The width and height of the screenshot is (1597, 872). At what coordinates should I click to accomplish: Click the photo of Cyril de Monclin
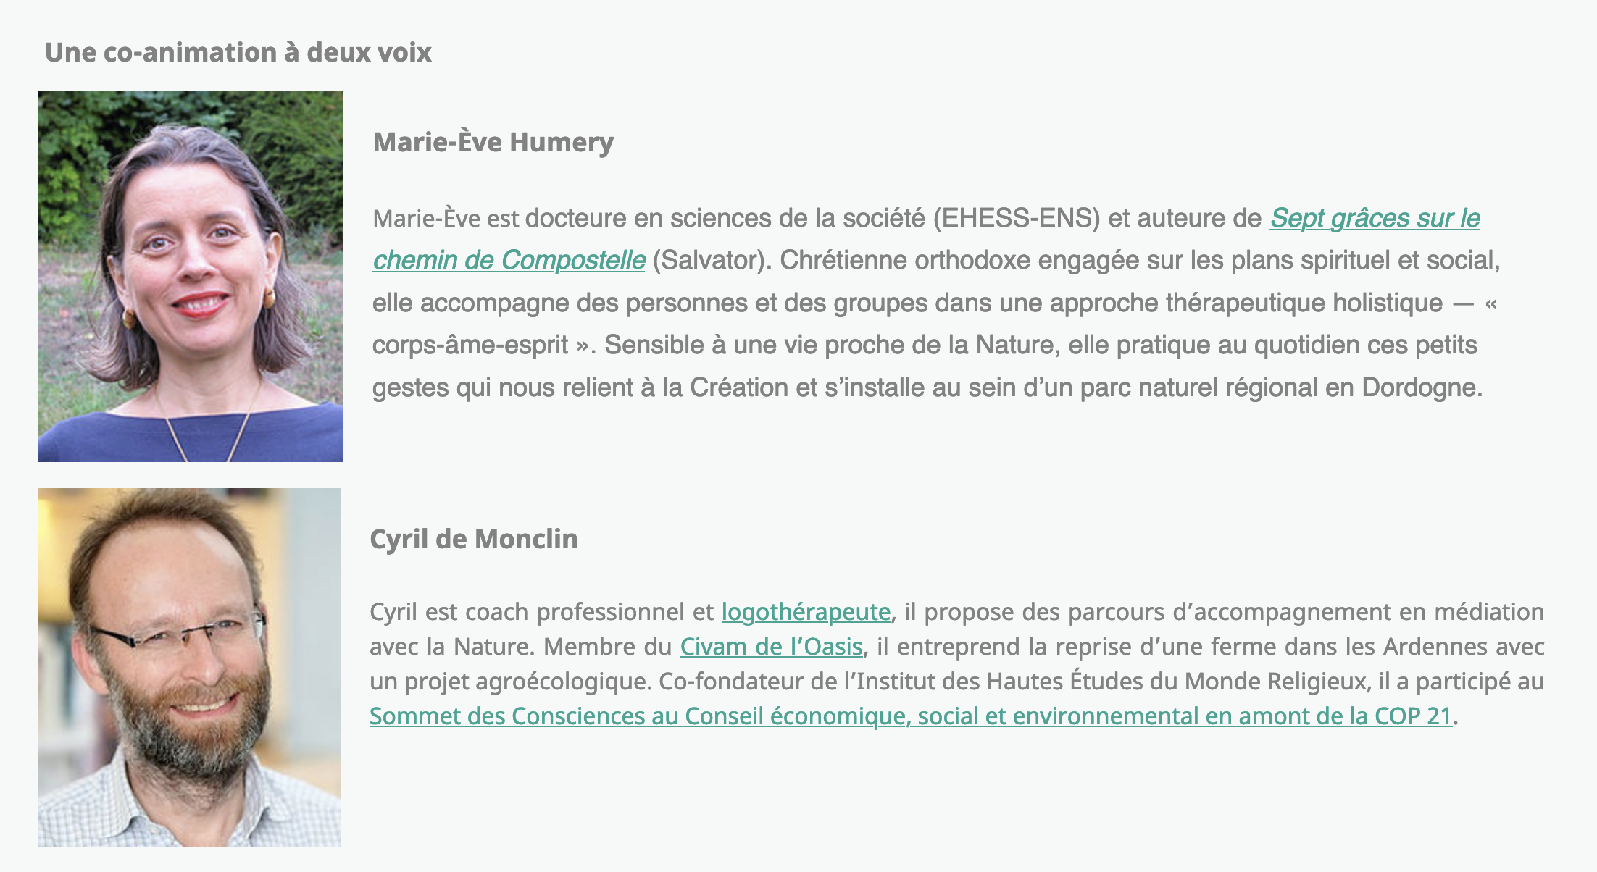tap(189, 667)
